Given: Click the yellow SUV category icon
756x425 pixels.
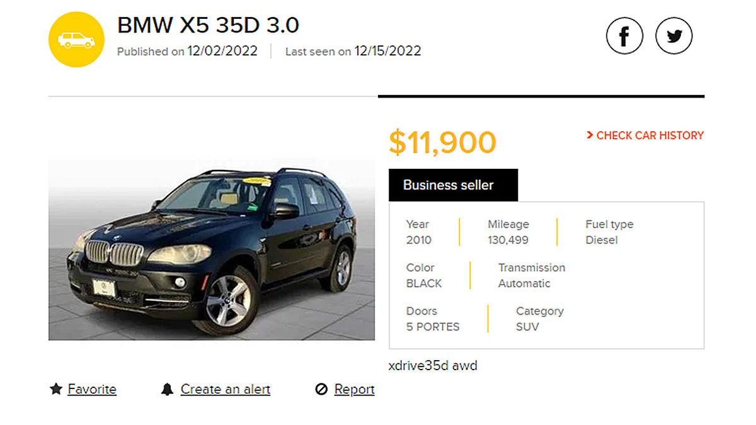Looking at the screenshot, I should 76,39.
